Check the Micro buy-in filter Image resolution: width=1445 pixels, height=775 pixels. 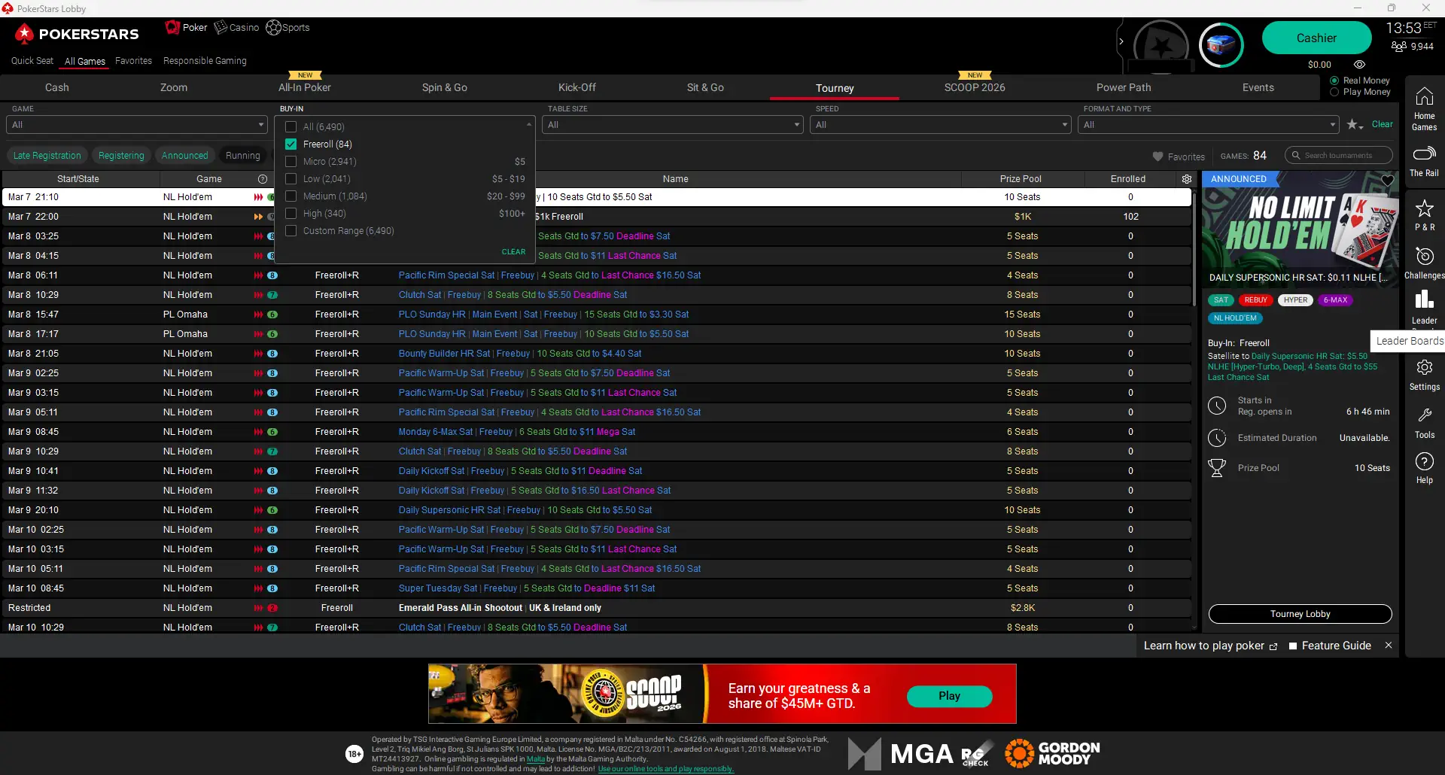tap(291, 161)
